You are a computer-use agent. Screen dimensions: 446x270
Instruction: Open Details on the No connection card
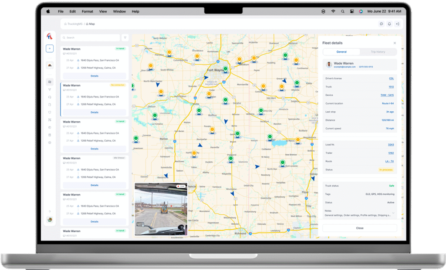pos(95,112)
